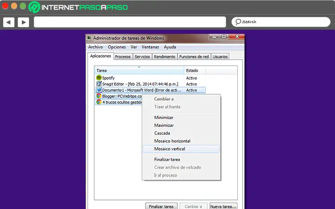Switch to the Funciones de red tab
This screenshot has height=209, width=335.
coord(194,57)
